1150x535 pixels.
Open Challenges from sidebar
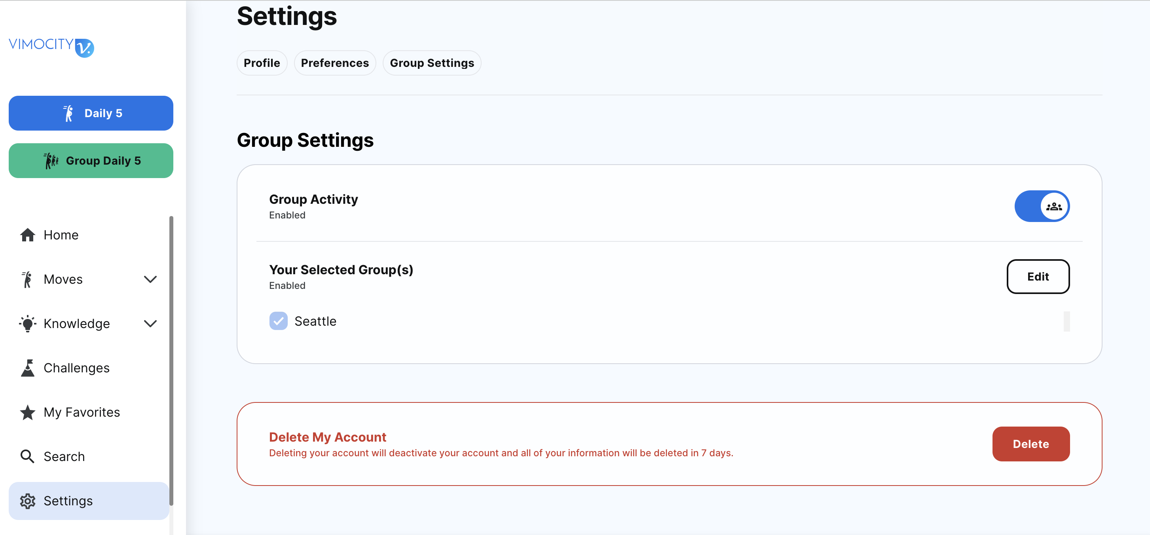coord(89,368)
